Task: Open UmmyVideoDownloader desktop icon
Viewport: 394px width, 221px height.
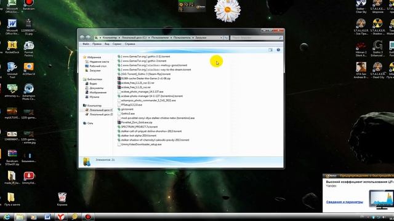Action: (29, 178)
